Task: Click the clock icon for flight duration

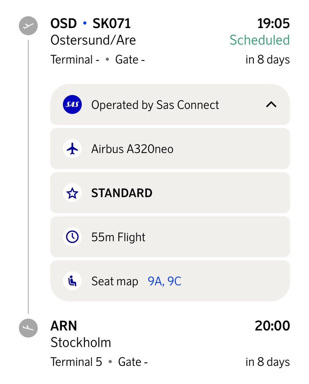Action: [x=72, y=237]
